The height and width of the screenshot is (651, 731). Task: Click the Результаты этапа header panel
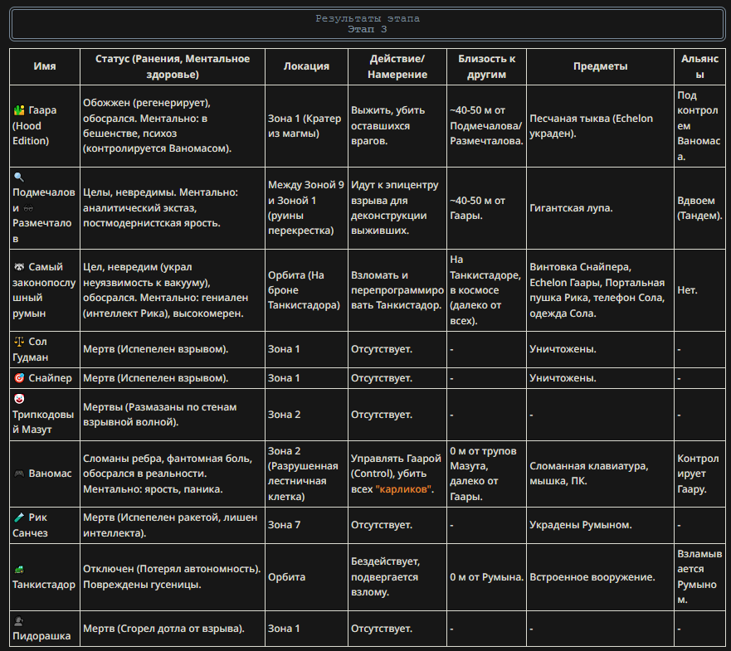coord(368,24)
